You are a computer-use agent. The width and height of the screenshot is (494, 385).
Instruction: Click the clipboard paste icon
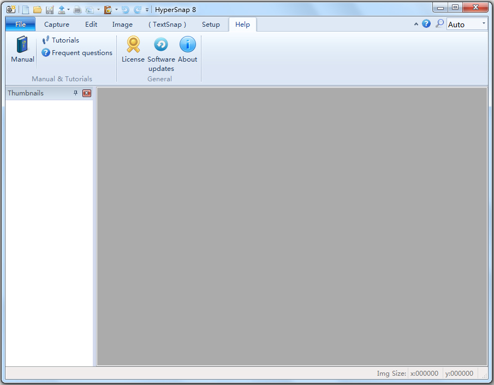click(108, 10)
